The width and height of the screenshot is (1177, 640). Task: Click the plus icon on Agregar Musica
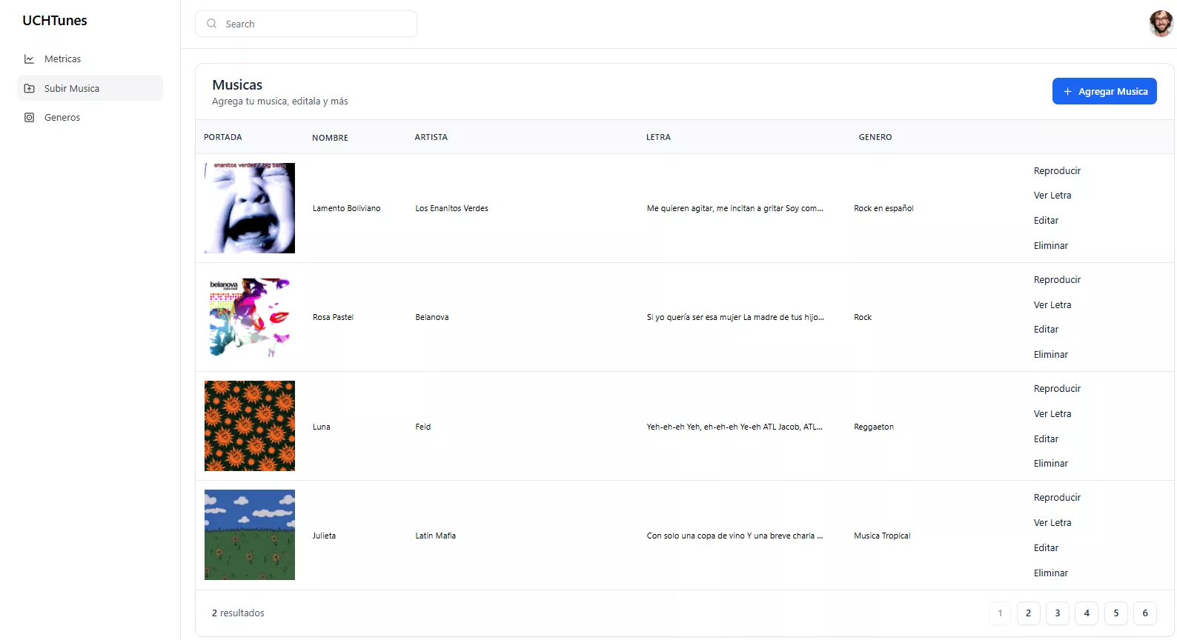point(1067,92)
